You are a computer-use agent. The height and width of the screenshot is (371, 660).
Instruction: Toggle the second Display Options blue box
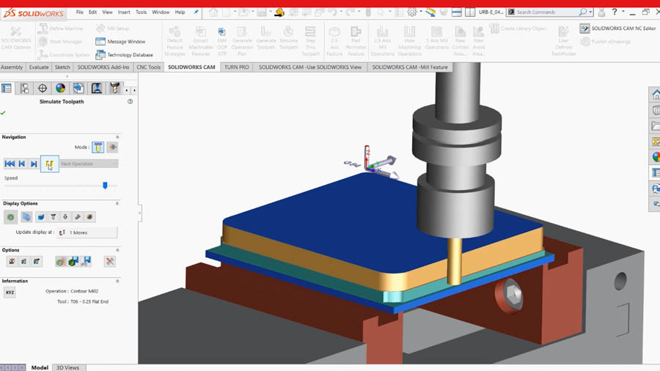pos(26,217)
